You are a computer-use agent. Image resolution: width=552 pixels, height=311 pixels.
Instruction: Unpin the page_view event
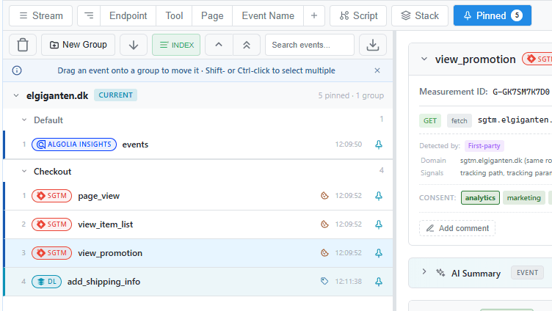click(379, 196)
